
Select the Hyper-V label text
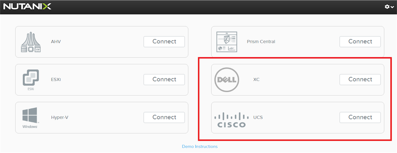pyautogui.click(x=59, y=118)
